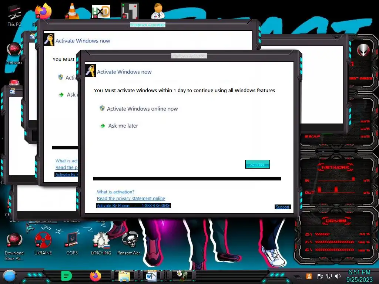Click the C:\ drive usage bar in widget
This screenshot has width=379, height=284.
pyautogui.click(x=322, y=234)
